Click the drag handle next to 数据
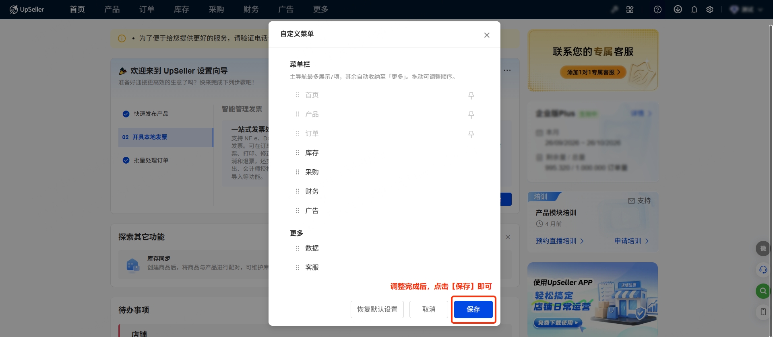The image size is (773, 337). pos(298,248)
